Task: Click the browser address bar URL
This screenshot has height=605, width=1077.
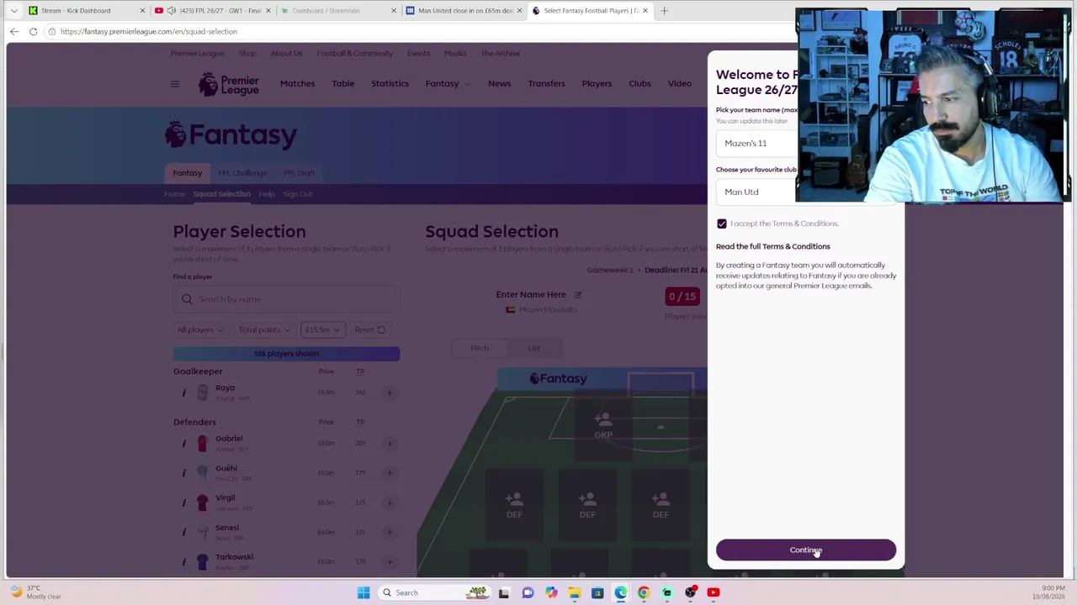Action: 149,32
